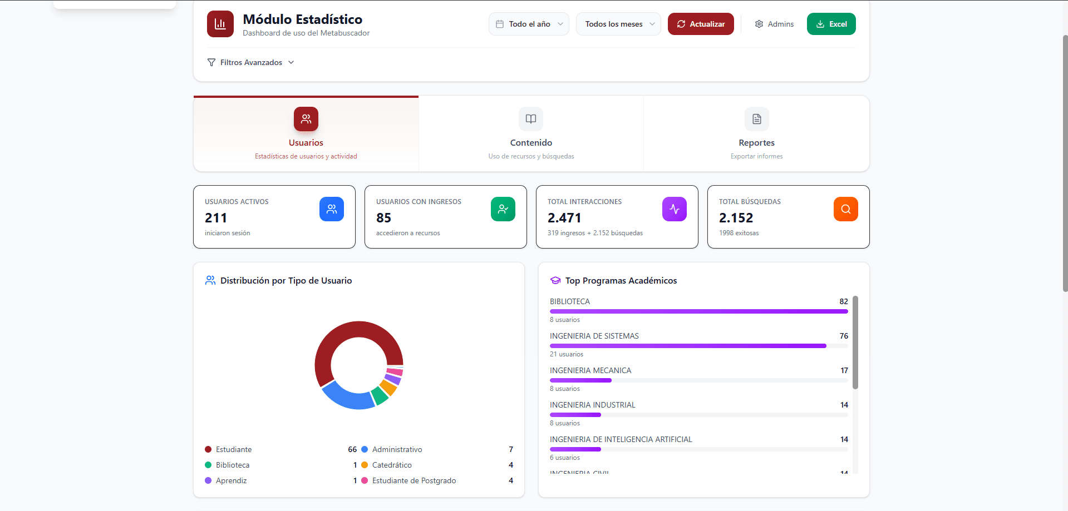
Task: Click the Contenido open book icon
Action: pos(531,119)
